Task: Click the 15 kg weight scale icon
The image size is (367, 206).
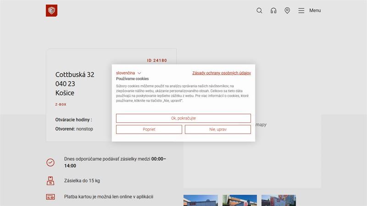Action: tap(50, 181)
